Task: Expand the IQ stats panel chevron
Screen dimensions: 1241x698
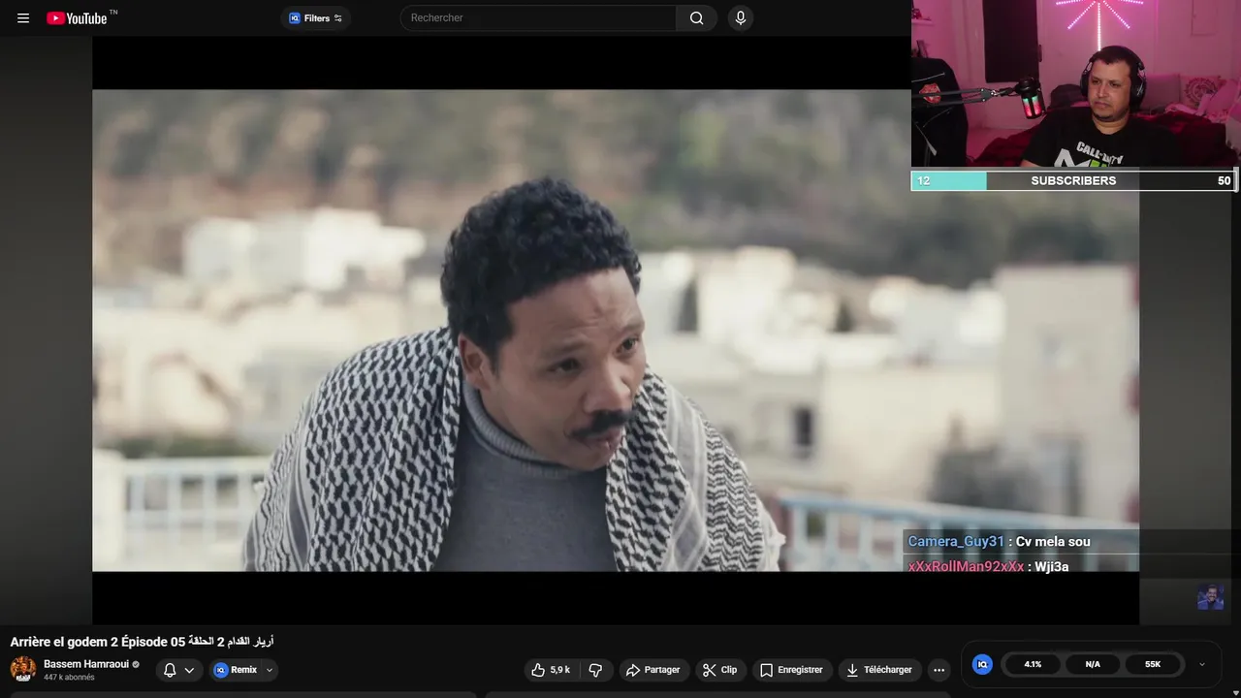Action: point(1202,664)
